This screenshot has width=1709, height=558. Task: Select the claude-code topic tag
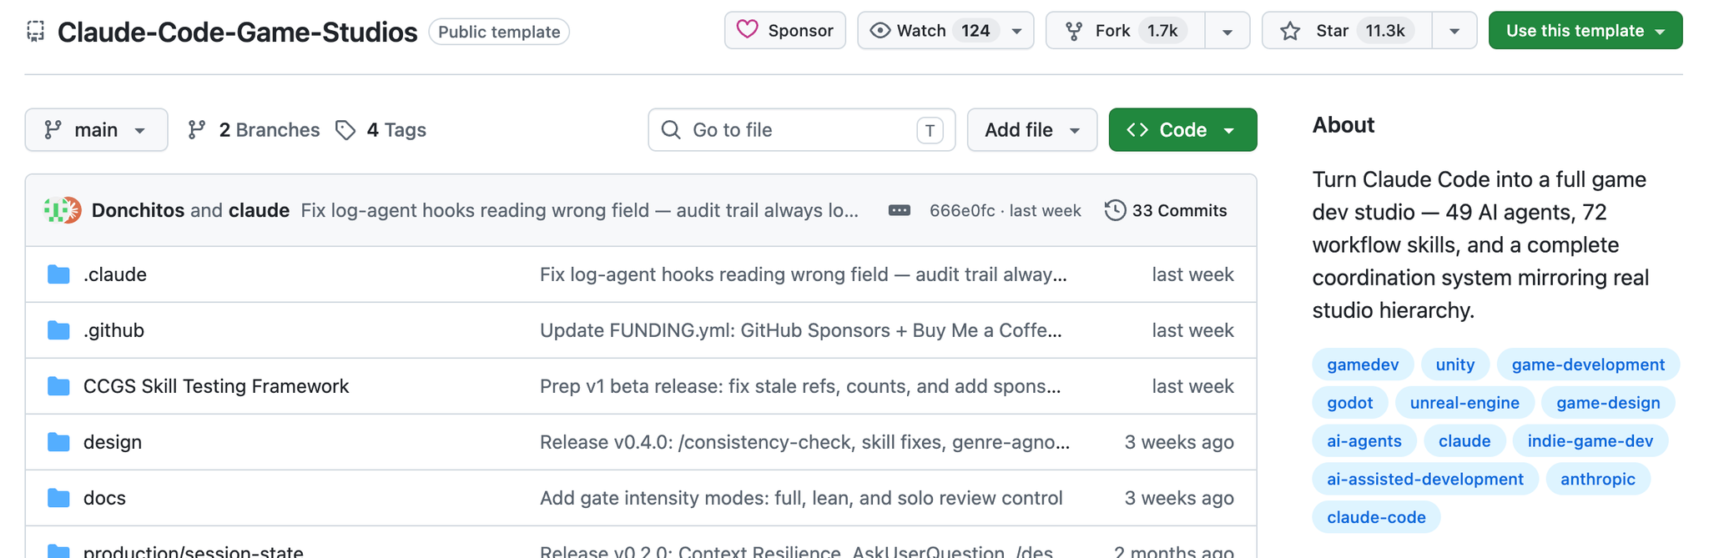tap(1376, 518)
